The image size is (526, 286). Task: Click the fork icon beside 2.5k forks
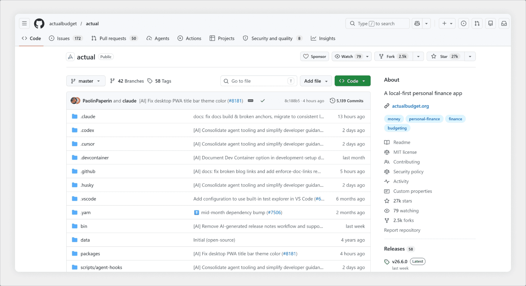coord(387,220)
